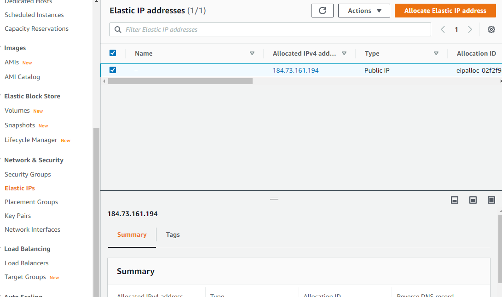The height and width of the screenshot is (297, 502).
Task: Click Allocate Elastic IP address button
Action: (445, 11)
